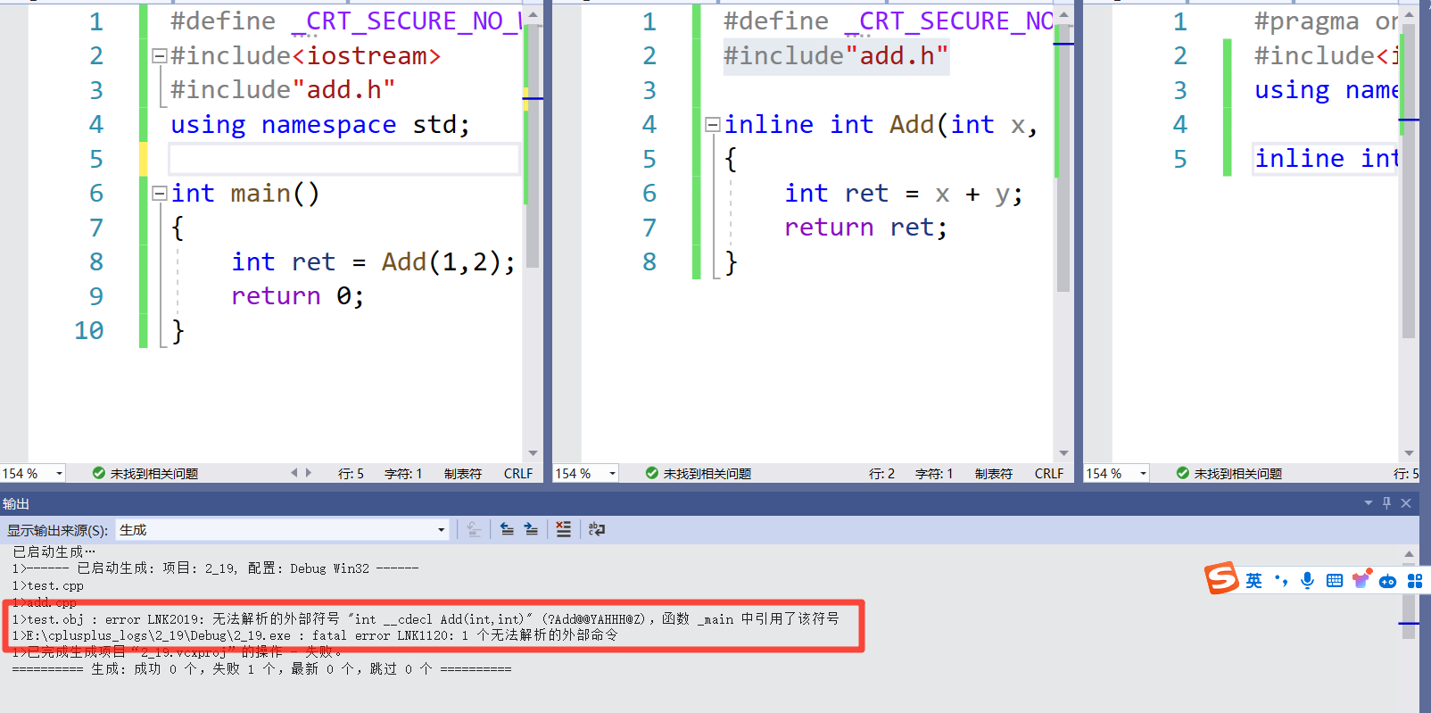Close the output panel

(x=1406, y=503)
